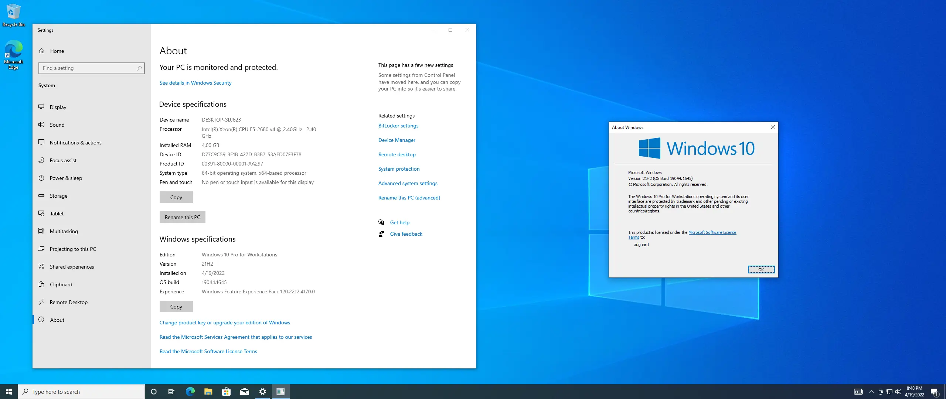Screen dimensions: 946x399
Task: Click Microsoft Software License Terms link in dialog
Action: click(712, 232)
